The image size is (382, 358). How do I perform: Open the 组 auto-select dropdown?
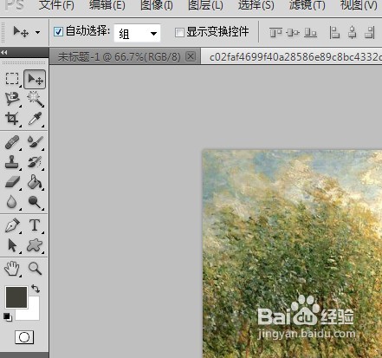pos(137,33)
